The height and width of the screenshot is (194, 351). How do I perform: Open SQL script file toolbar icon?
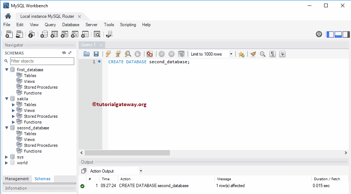tap(20, 34)
